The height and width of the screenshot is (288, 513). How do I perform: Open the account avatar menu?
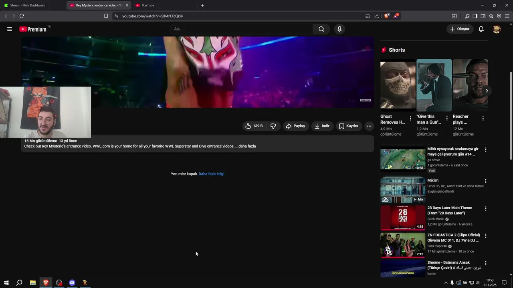click(x=497, y=29)
